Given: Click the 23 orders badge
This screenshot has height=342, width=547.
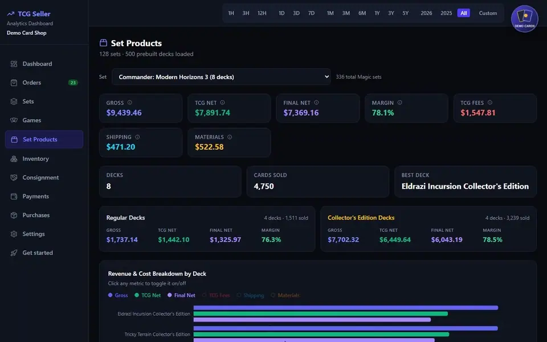Looking at the screenshot, I should coord(73,83).
